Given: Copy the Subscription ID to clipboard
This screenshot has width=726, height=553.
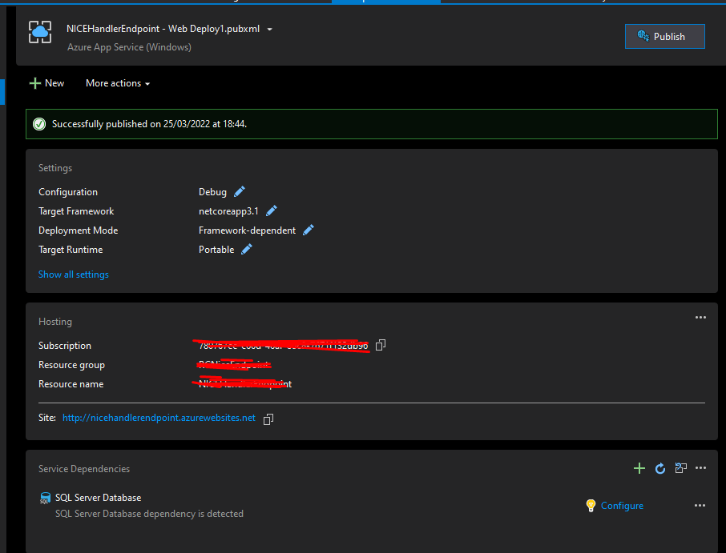Looking at the screenshot, I should 381,345.
